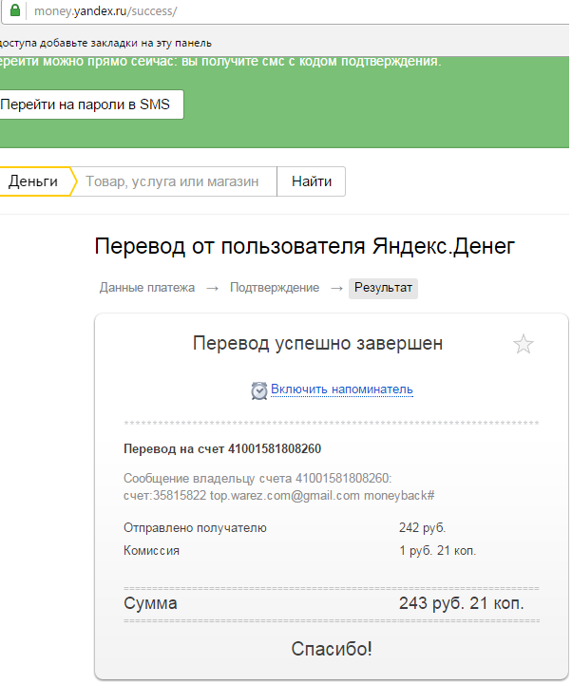Click the total "243 руб. 21 коп."
This screenshot has height=684, width=572.
click(461, 603)
